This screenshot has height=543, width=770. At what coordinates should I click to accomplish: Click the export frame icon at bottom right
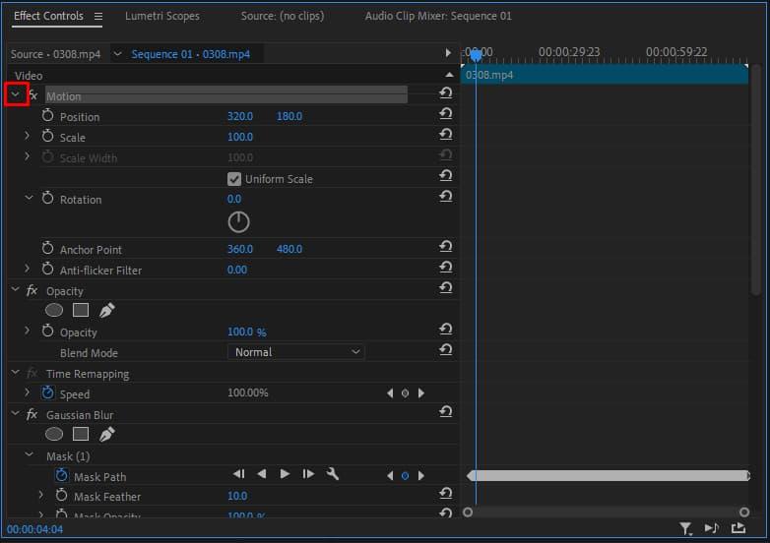[x=738, y=529]
